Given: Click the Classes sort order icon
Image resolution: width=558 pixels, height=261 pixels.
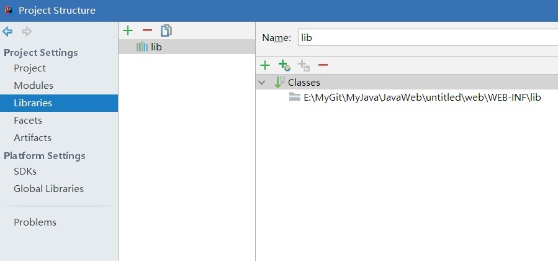Looking at the screenshot, I should [x=279, y=82].
